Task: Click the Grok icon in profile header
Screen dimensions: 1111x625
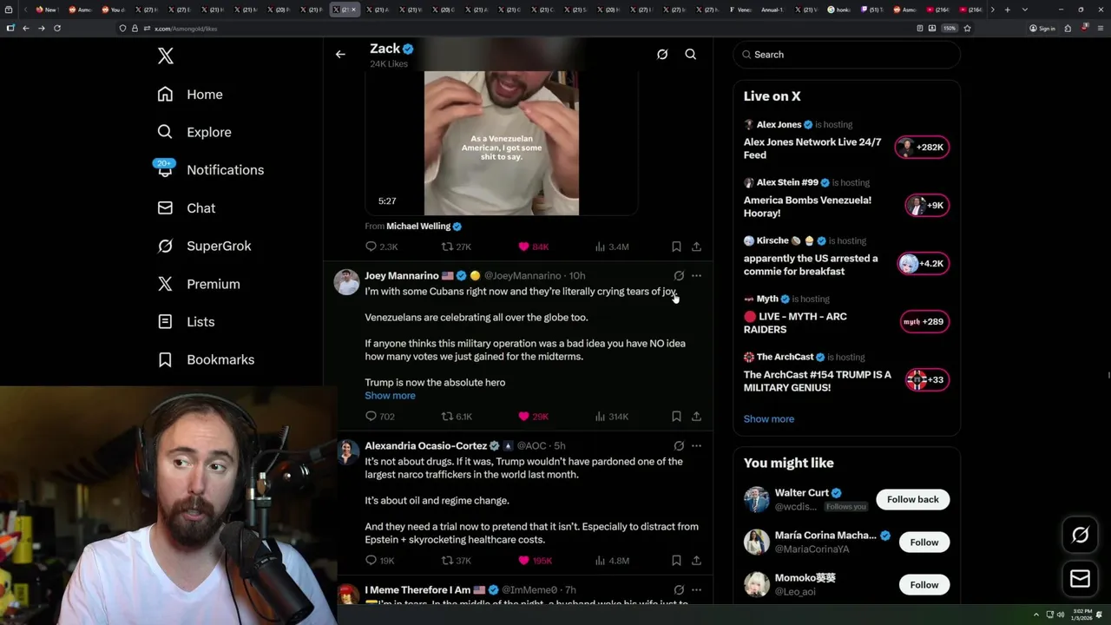Action: coord(662,55)
